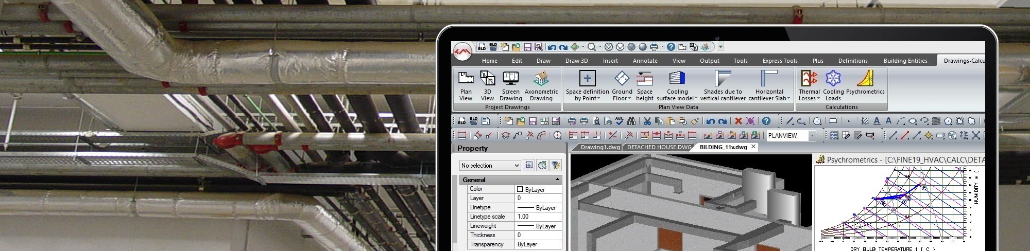Expand Horizontal cantilever Slab dropdown

(x=788, y=98)
